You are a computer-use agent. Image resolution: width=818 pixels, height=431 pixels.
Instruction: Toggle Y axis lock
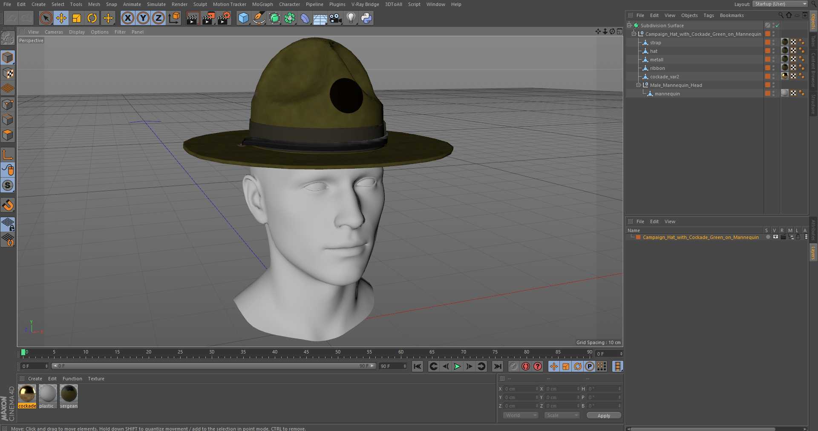coord(143,18)
